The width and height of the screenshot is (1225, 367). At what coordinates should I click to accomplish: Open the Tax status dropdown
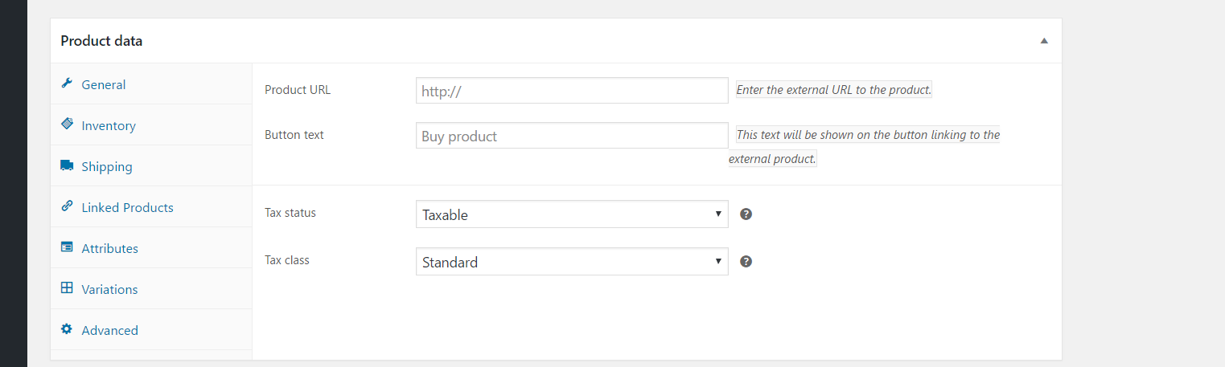(x=571, y=214)
